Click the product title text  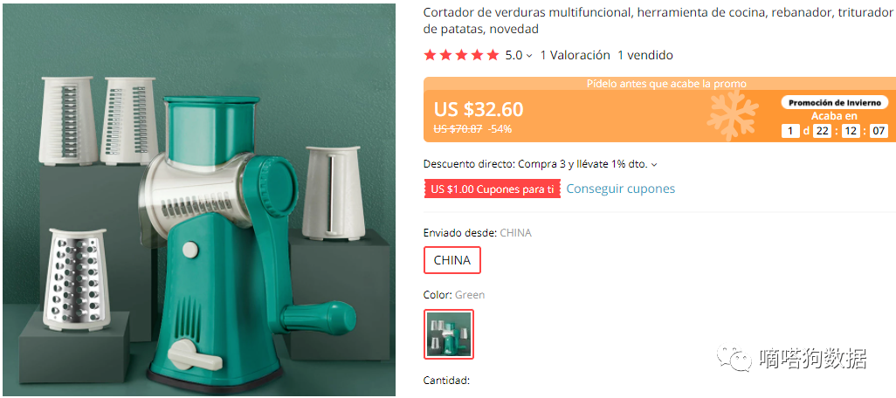click(x=658, y=21)
